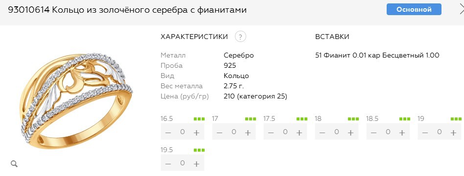Image resolution: width=464 pixels, height=176 pixels.
Task: Increase quantity for size 17
Action: point(248,133)
